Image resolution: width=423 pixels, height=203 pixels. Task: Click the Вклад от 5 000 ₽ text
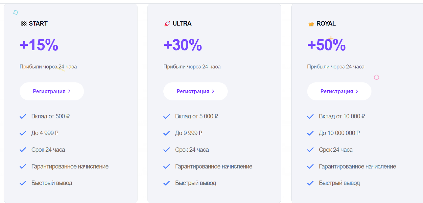click(x=196, y=116)
